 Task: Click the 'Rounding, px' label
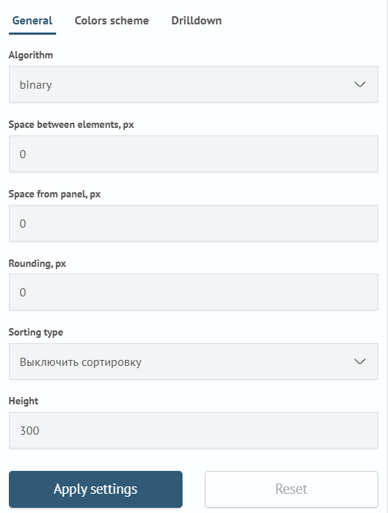pos(37,263)
